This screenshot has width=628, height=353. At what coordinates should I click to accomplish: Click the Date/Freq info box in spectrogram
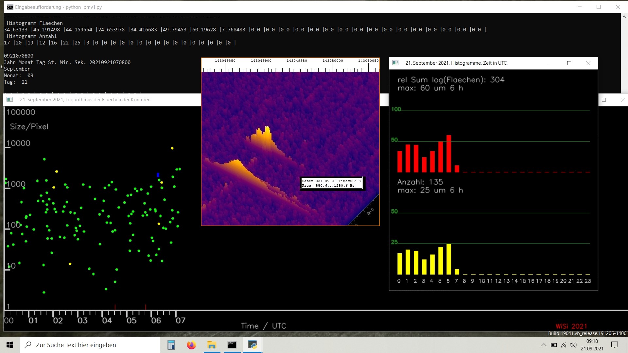pos(331,183)
